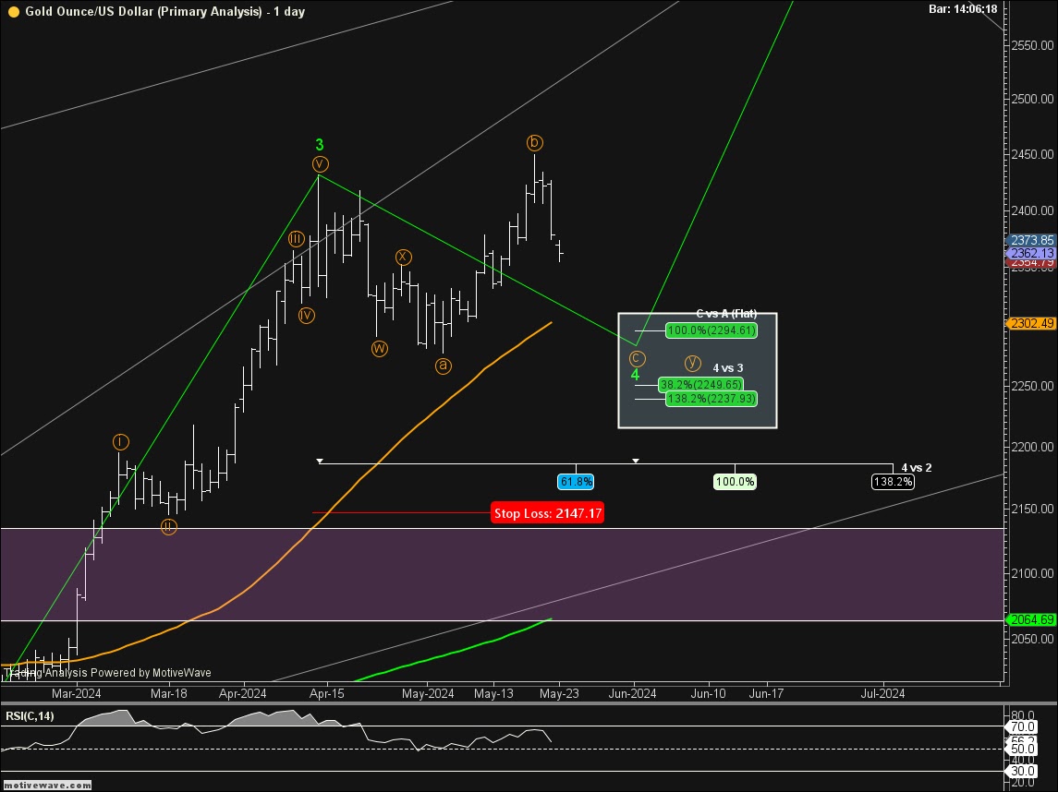Click the RSI 30.0 level tag
This screenshot has height=792, width=1058.
(x=1022, y=771)
